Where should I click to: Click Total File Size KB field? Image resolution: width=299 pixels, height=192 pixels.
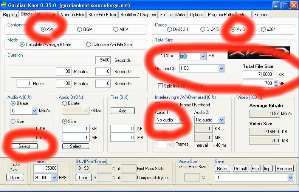click(258, 74)
